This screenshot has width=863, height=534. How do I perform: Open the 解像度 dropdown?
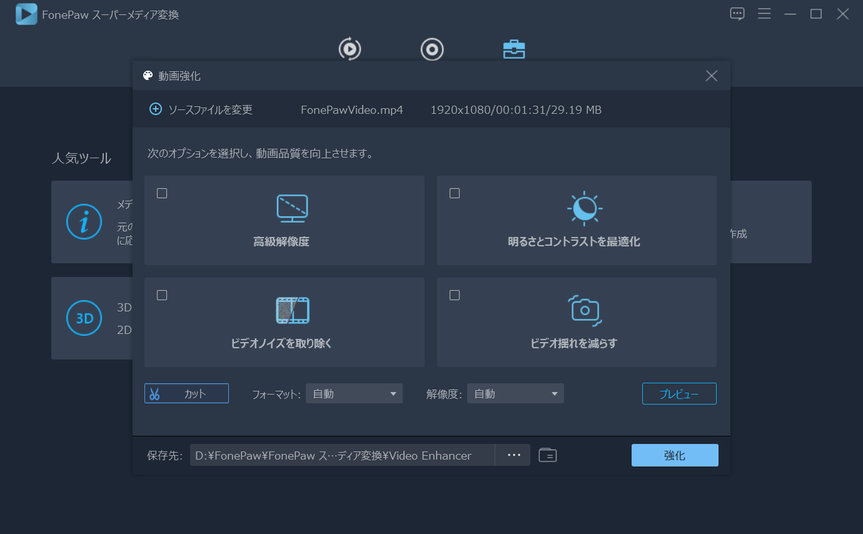click(515, 393)
